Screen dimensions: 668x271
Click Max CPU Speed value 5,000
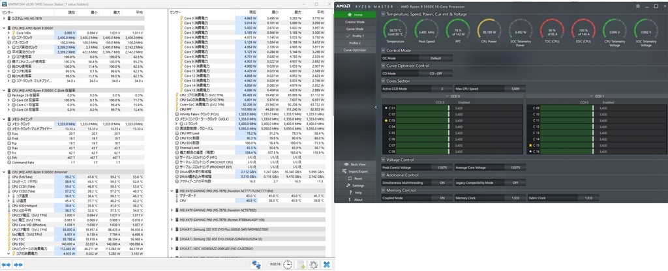coord(515,89)
